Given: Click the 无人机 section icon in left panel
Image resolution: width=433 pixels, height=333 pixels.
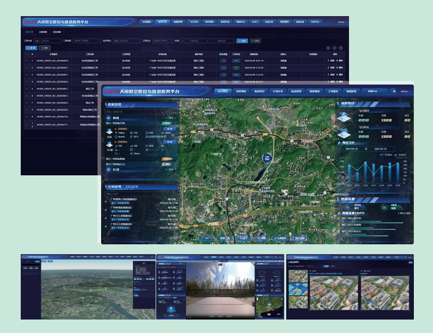Looking at the screenshot, I should (109, 169).
